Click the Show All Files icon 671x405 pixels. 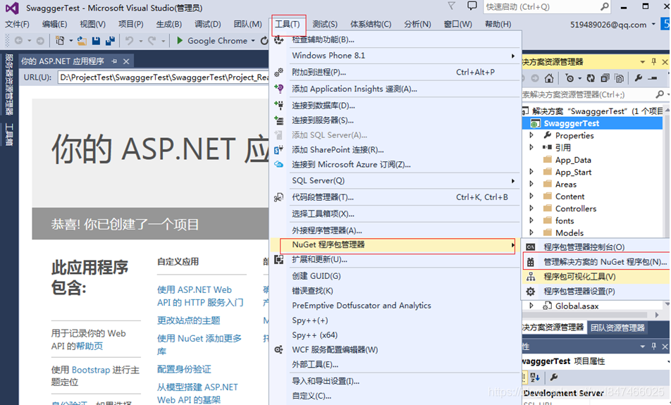point(619,78)
